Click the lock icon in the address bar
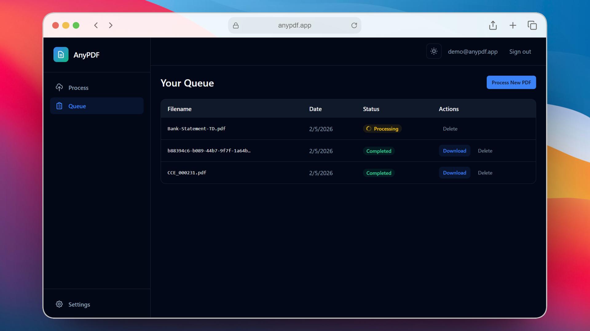 click(236, 25)
